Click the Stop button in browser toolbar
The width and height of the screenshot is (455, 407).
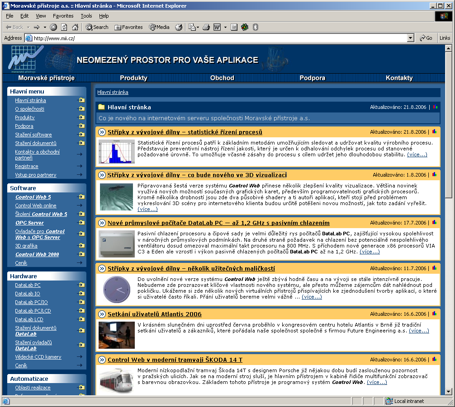(x=53, y=27)
